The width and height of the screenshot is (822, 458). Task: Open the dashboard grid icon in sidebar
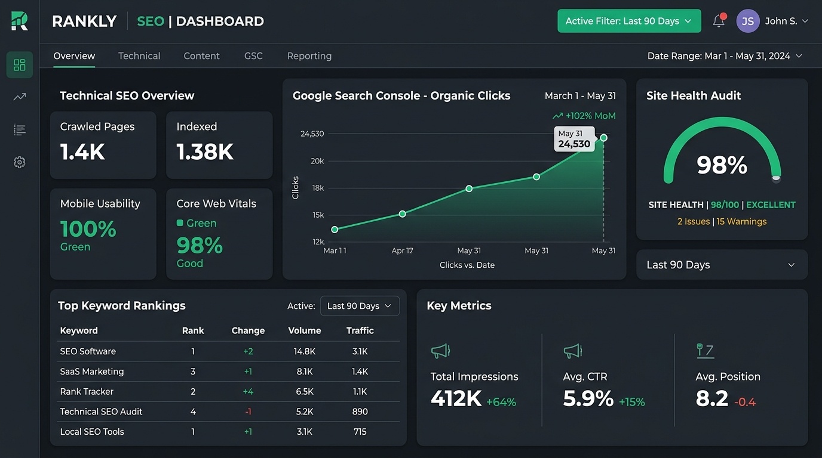[x=20, y=65]
